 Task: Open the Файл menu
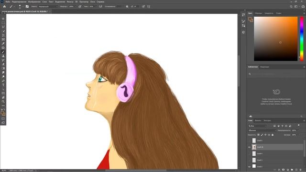pyautogui.click(x=8, y=2)
